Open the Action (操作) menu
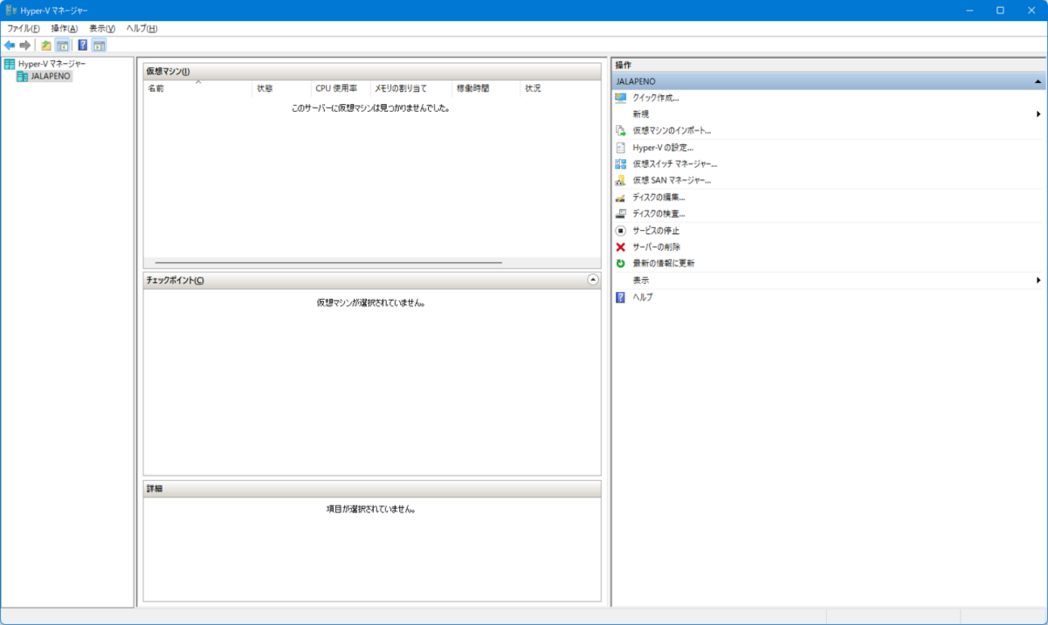This screenshot has width=1048, height=625. coord(64,28)
